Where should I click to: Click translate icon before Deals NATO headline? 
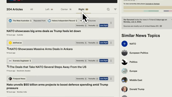coord(8,67)
